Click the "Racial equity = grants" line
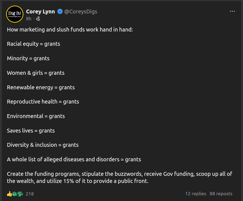Image resolution: width=243 pixels, height=201 pixels. 33,44
